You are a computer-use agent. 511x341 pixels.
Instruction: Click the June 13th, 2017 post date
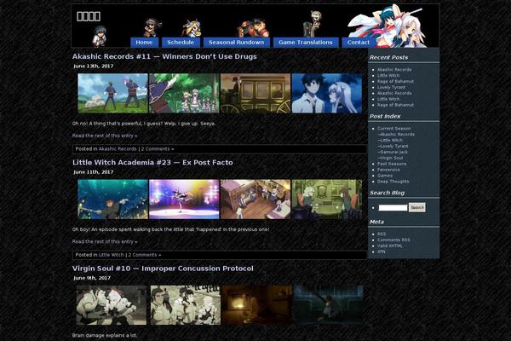(94, 66)
